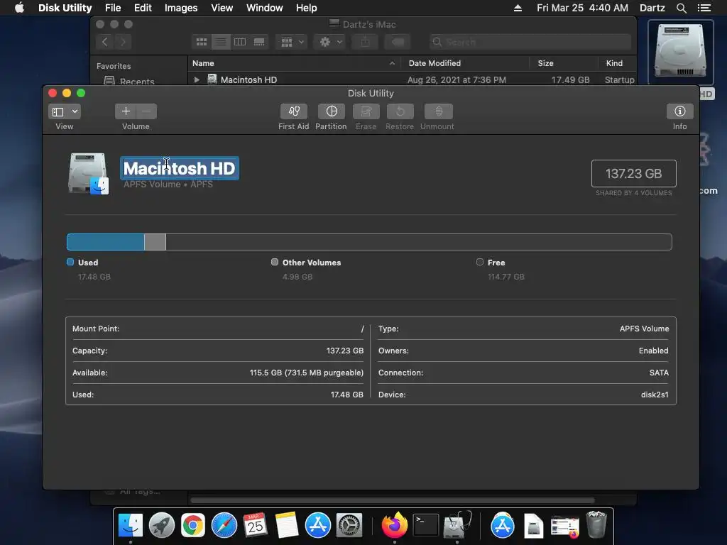This screenshot has width=727, height=545.
Task: Open the File menu
Action: [113, 8]
